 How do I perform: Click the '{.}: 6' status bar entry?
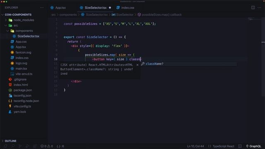click(60, 146)
